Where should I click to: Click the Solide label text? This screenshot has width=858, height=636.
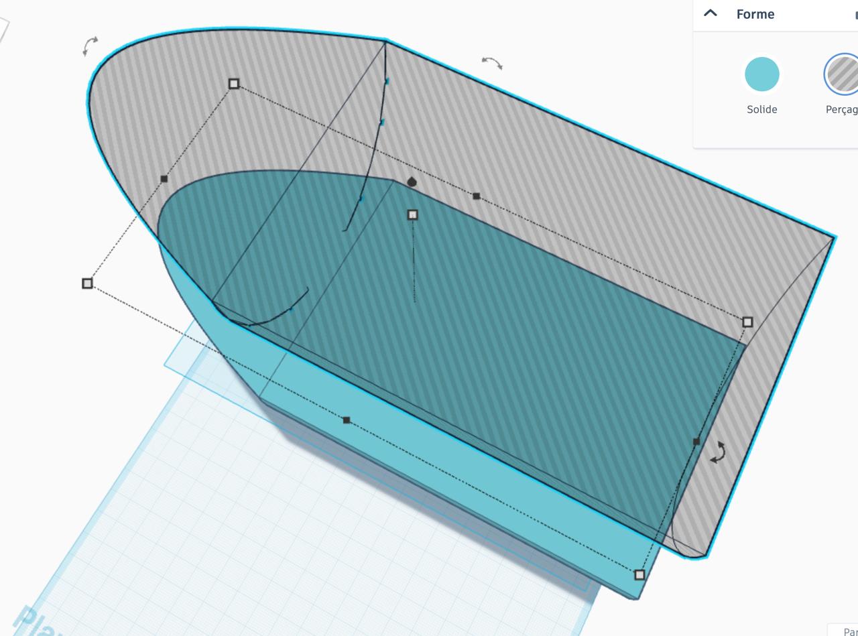coord(761,109)
